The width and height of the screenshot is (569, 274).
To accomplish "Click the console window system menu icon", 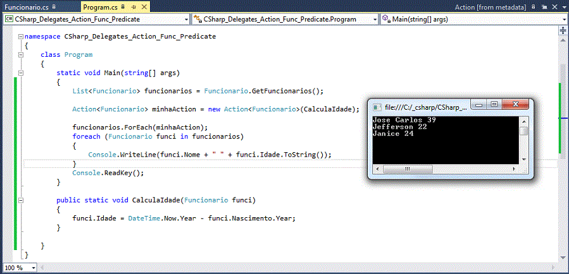I will coord(377,107).
